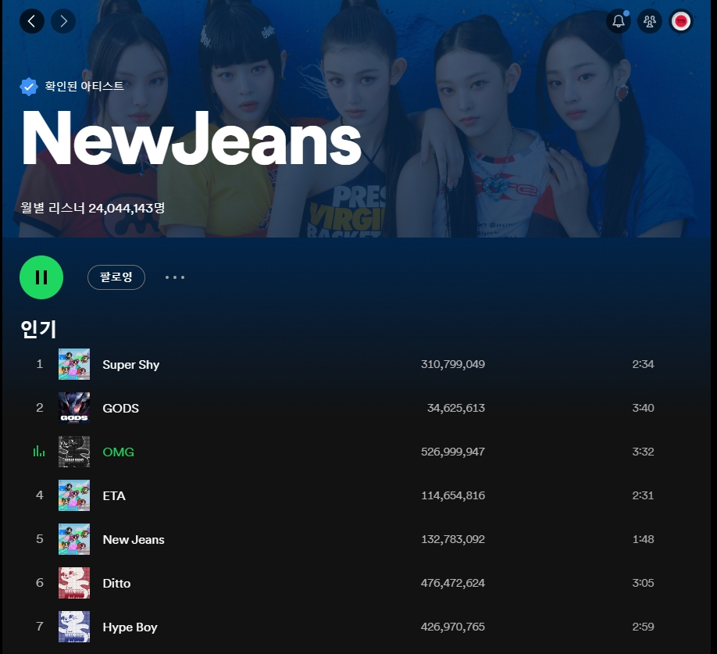Click the Ditto album cover
Image resolution: width=717 pixels, height=654 pixels.
click(x=74, y=583)
